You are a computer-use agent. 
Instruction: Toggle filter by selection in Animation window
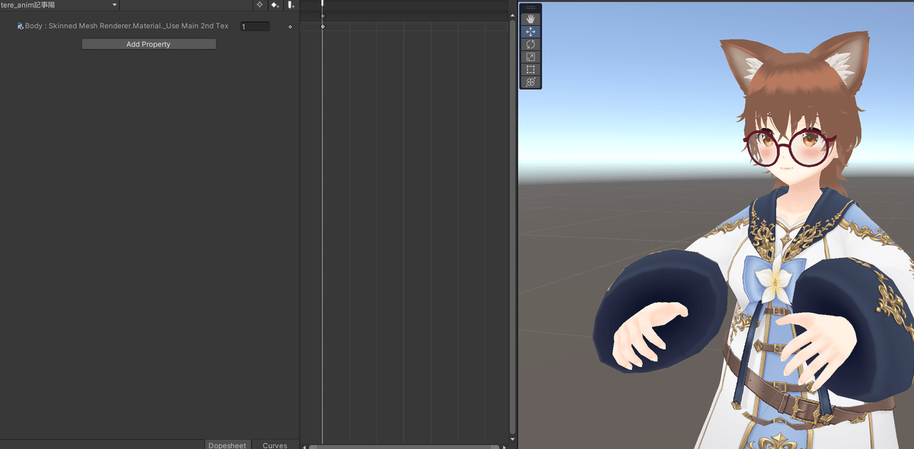pos(259,5)
